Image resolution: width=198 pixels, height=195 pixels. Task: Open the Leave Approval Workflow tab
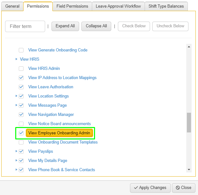click(118, 6)
